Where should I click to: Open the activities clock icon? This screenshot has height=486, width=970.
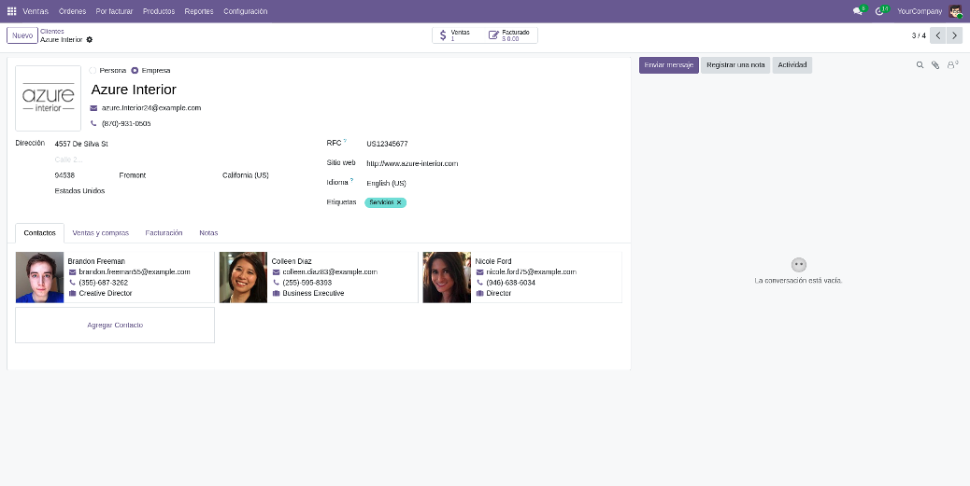pyautogui.click(x=879, y=11)
